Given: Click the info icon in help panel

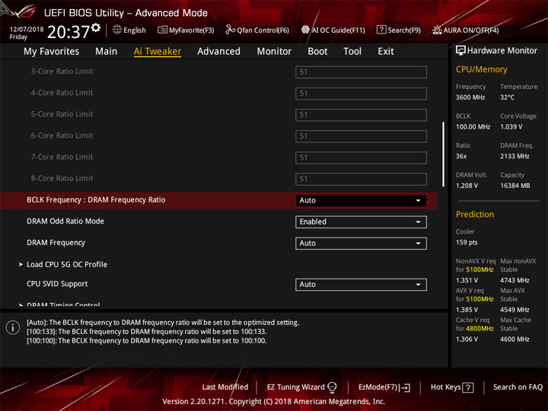Looking at the screenshot, I should point(13,327).
